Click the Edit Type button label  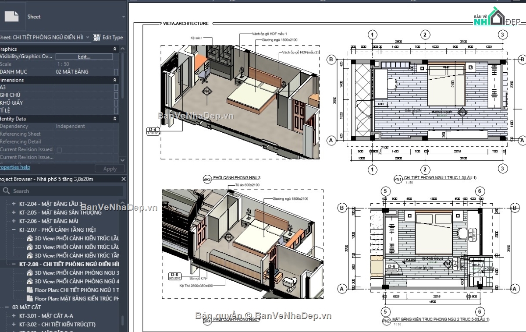(x=113, y=38)
